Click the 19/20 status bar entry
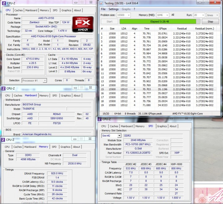The width and height of the screenshot is (223, 204). 106,114
